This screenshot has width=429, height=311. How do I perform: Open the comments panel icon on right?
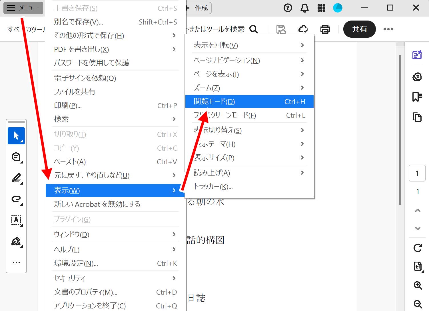click(x=417, y=77)
